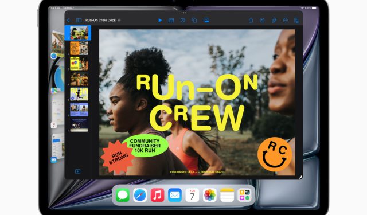Image resolution: width=367 pixels, height=215 pixels.
Task: Insert a chart using the toolbar
Action: [183, 21]
